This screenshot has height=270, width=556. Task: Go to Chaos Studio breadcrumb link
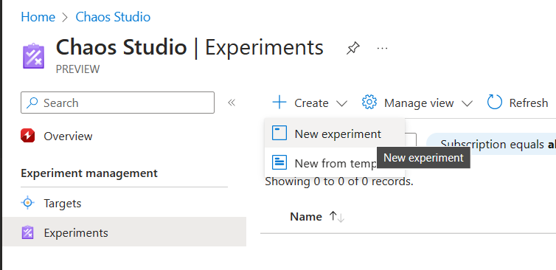click(113, 17)
